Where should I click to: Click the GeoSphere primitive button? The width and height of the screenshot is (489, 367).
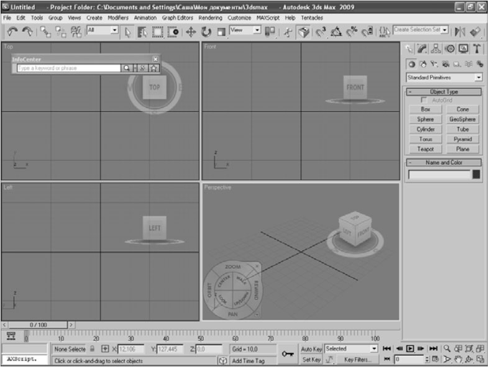pos(462,119)
